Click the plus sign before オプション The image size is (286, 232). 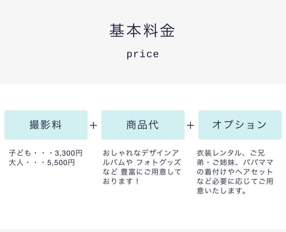(x=190, y=125)
